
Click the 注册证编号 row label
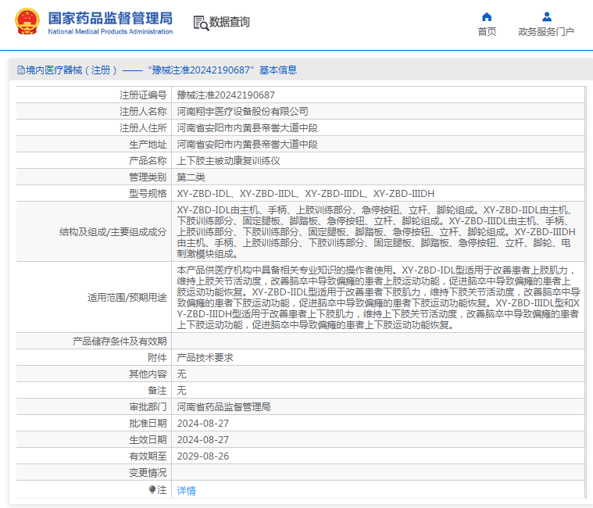click(143, 95)
